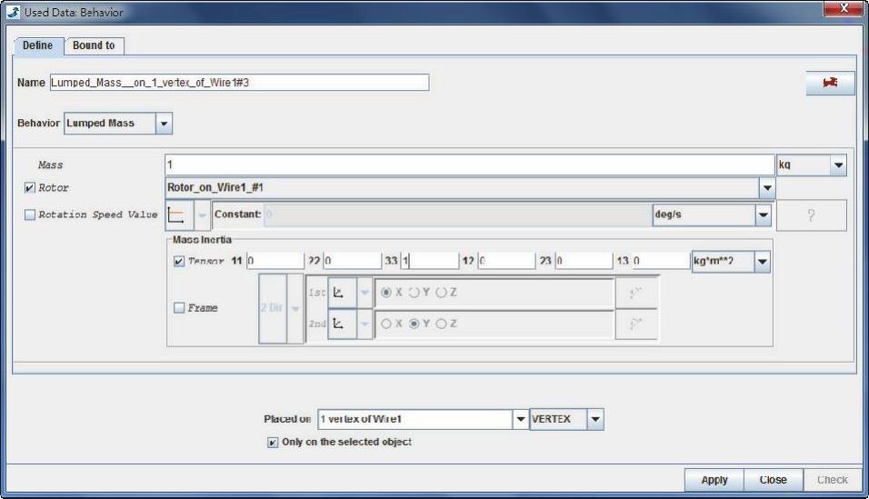Expand the kg mass unit dropdown
The width and height of the screenshot is (869, 499).
(837, 165)
